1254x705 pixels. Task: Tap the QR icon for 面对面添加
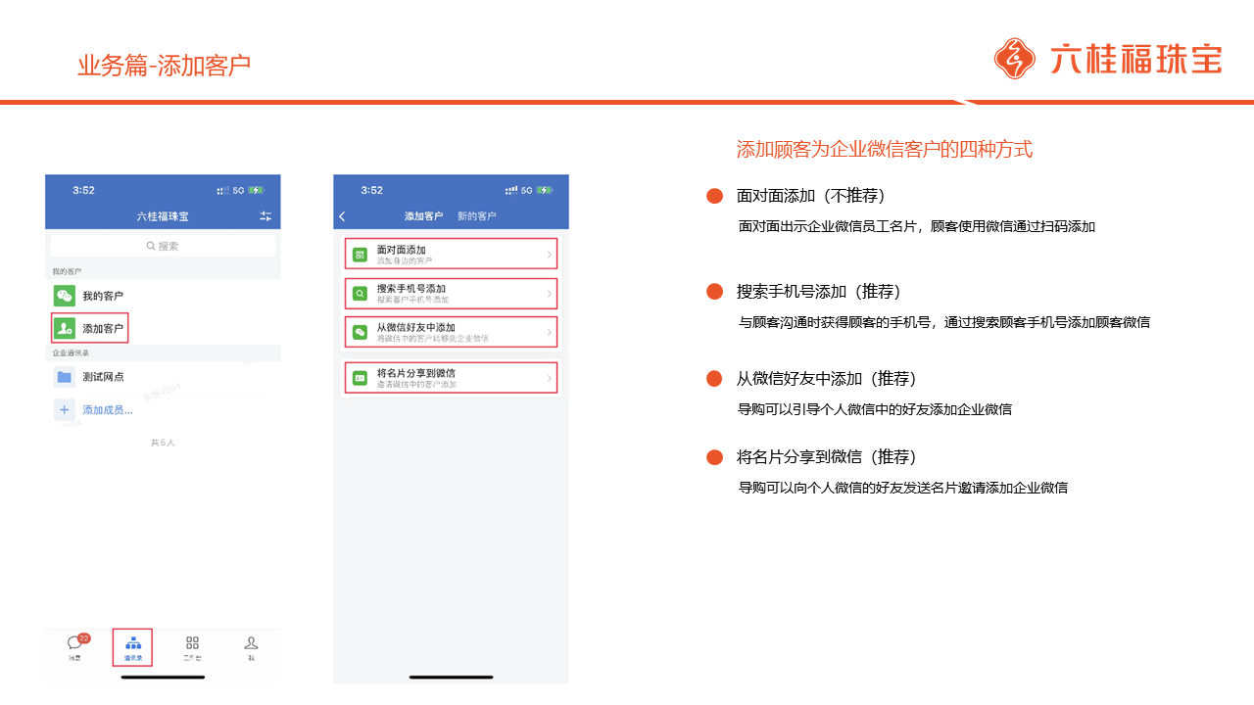[360, 255]
